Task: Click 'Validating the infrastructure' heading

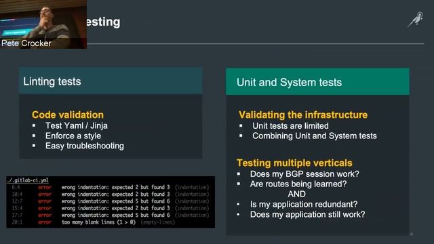Action: [303, 115]
